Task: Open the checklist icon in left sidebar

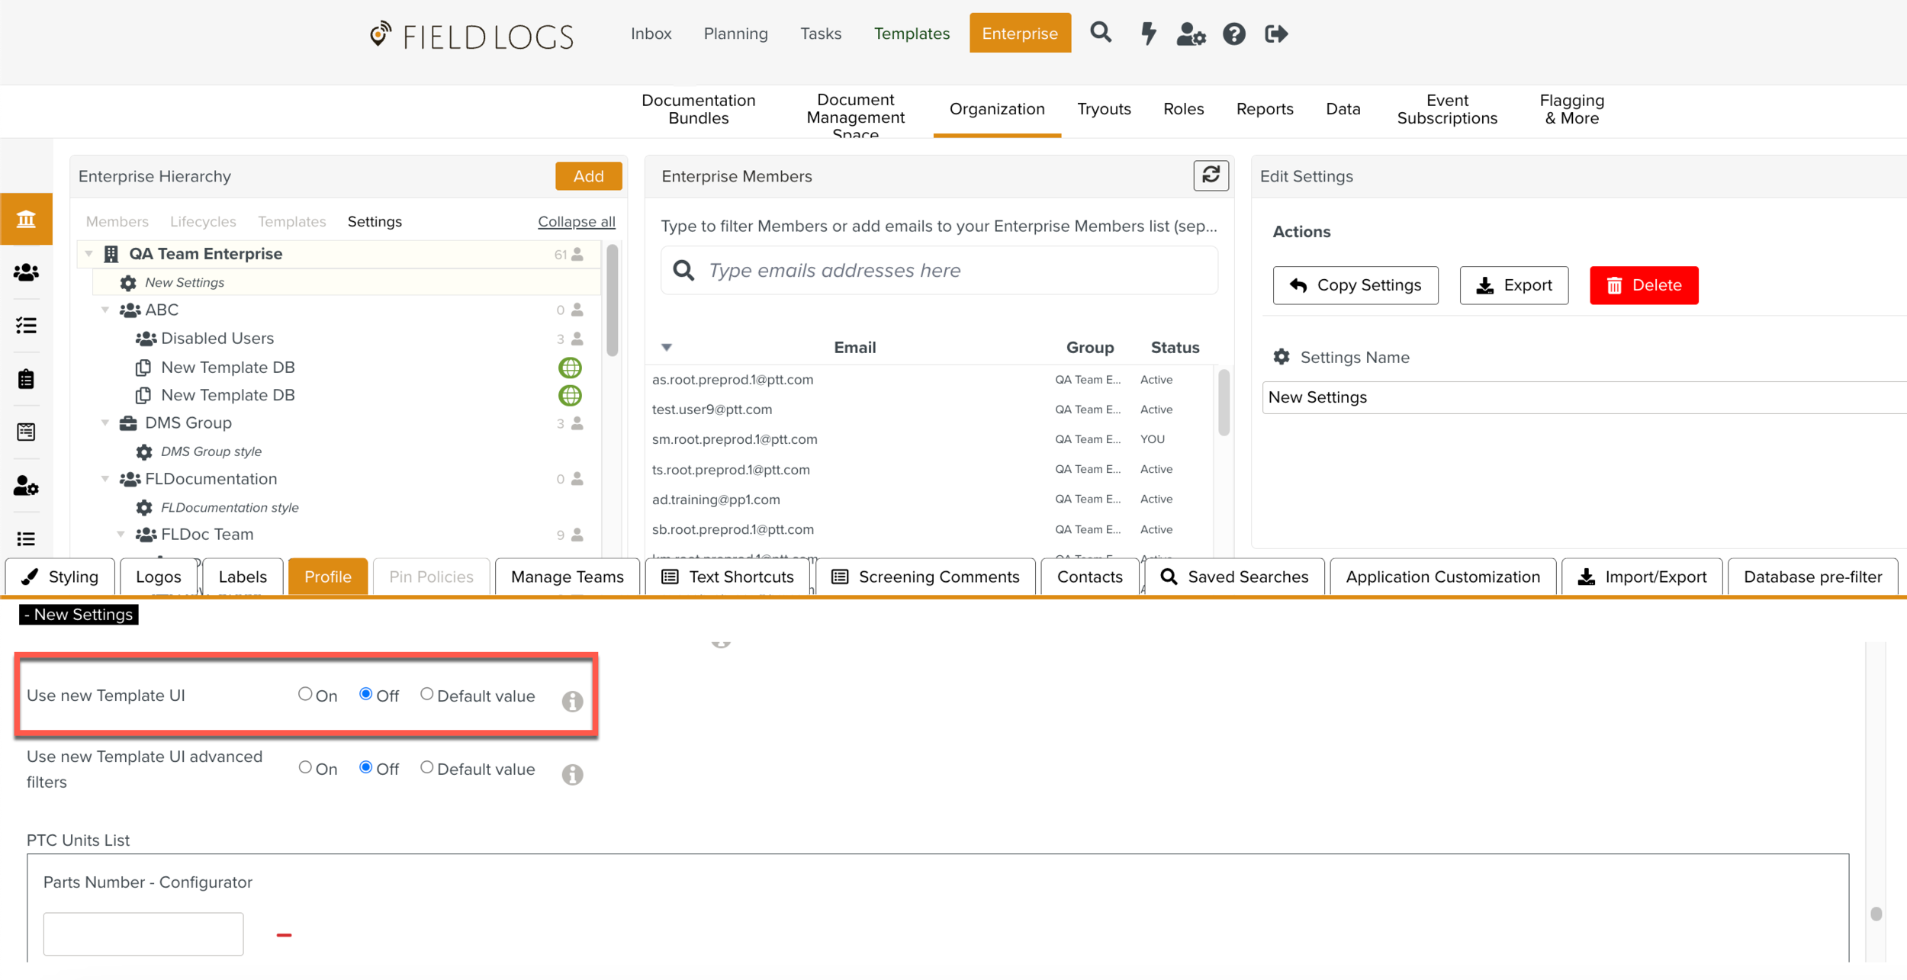Action: pyautogui.click(x=27, y=326)
